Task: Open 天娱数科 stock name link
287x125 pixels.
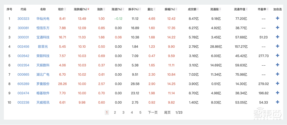Action: coord(43,65)
